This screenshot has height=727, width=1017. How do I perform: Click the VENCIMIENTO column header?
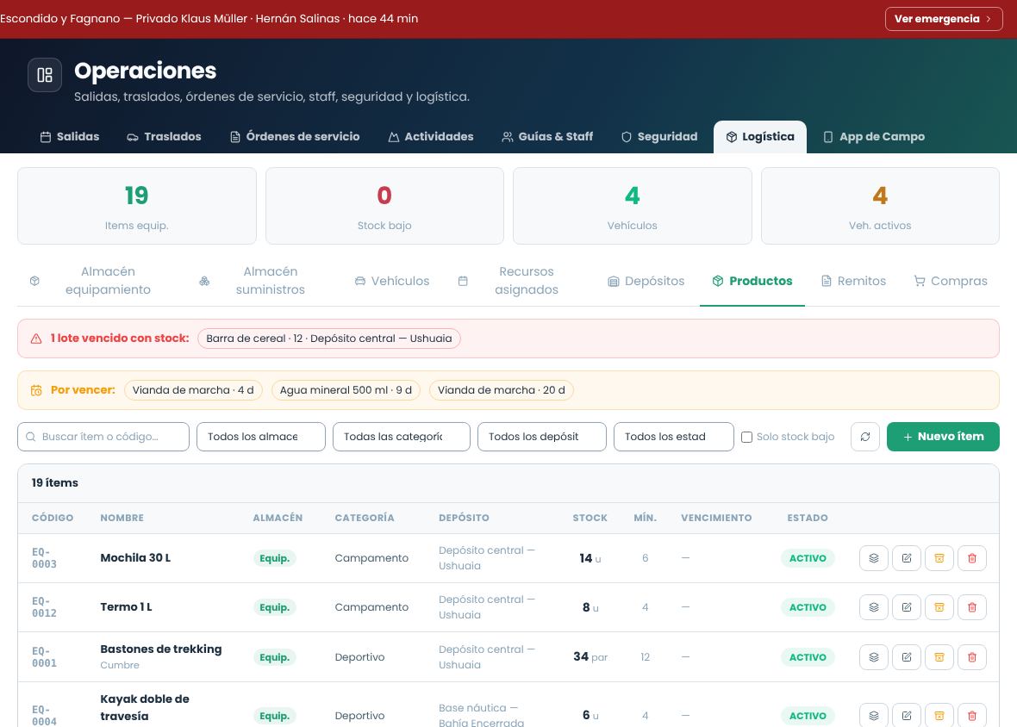tap(717, 518)
